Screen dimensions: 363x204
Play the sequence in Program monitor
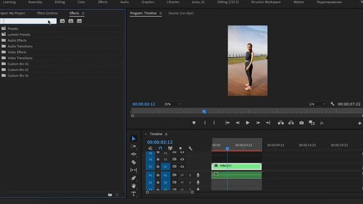(247, 123)
